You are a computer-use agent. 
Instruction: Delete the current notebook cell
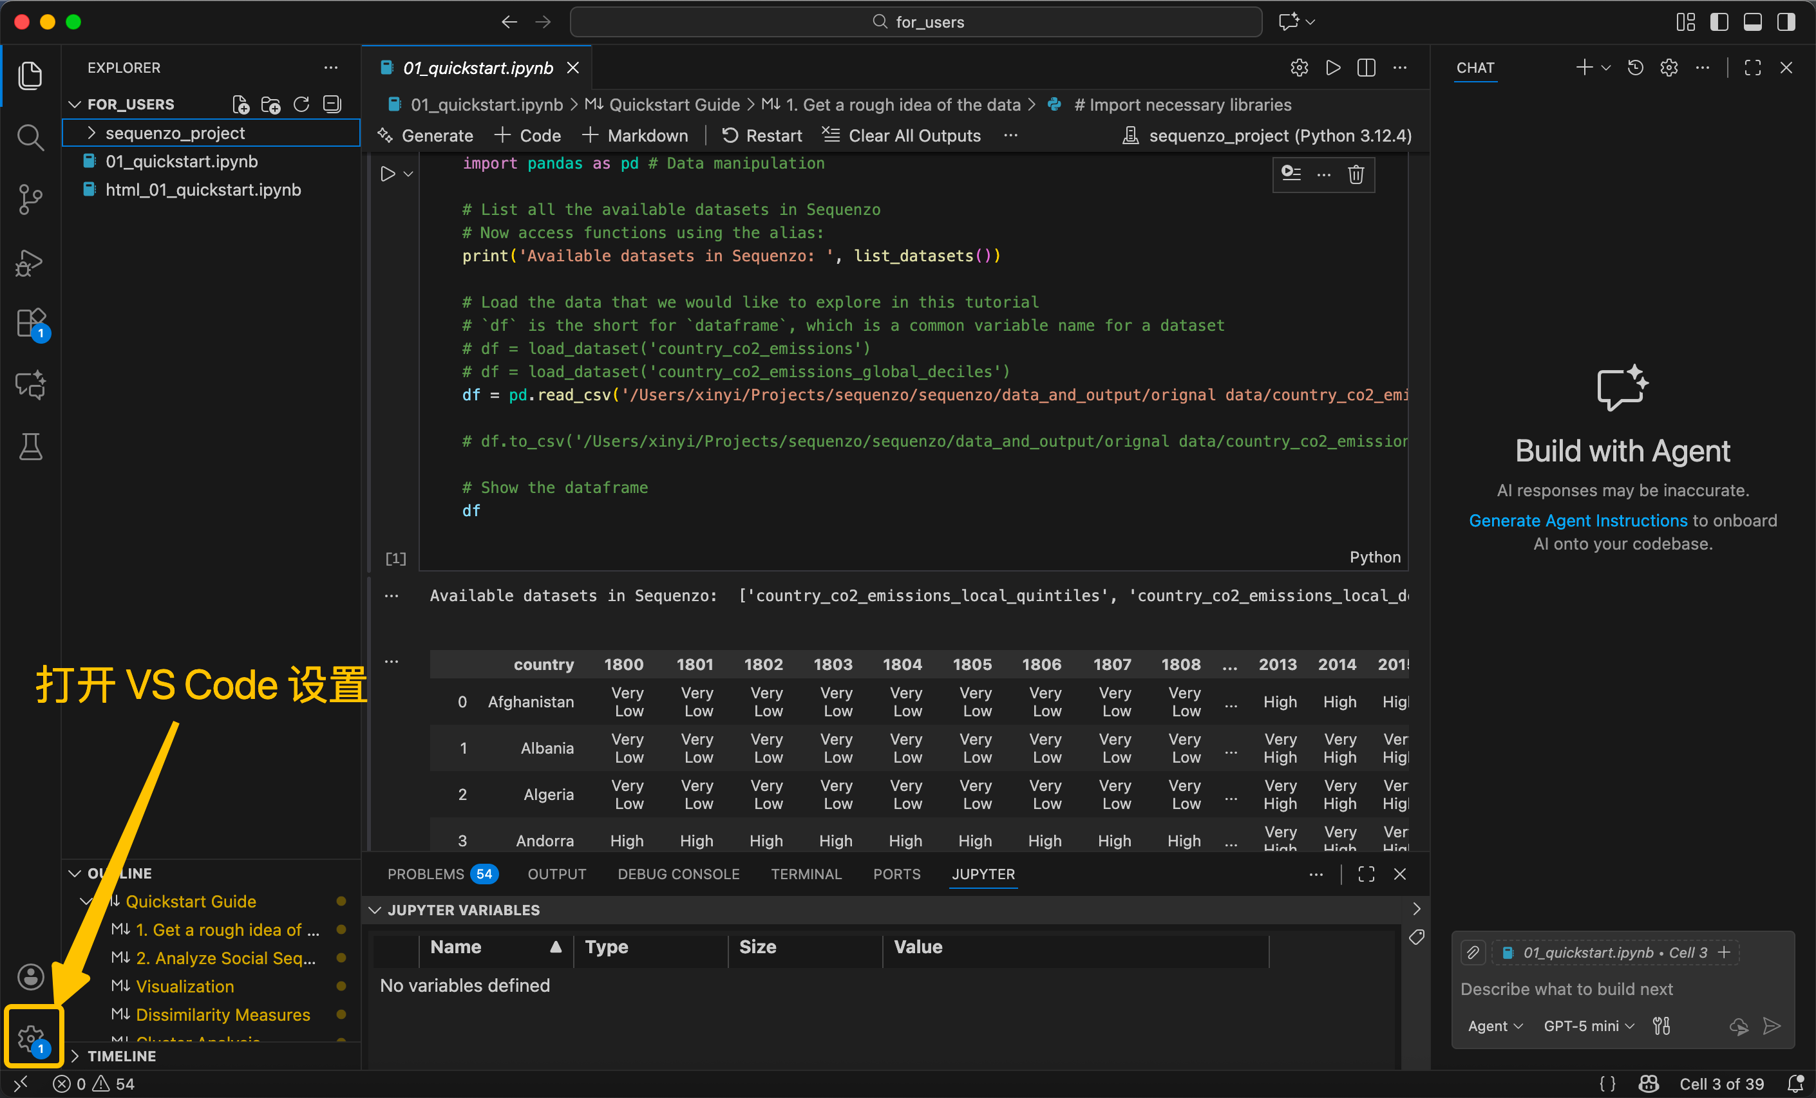(x=1356, y=174)
